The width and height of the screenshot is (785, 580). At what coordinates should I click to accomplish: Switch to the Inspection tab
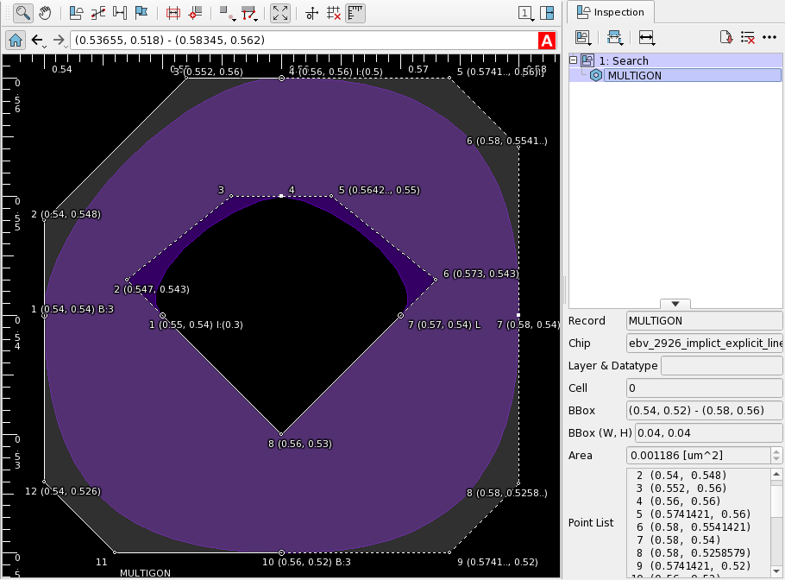coord(610,12)
